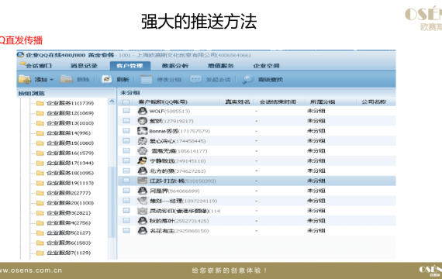Open the 添加 dropdown arrow
This screenshot has height=279, width=442.
(x=52, y=80)
